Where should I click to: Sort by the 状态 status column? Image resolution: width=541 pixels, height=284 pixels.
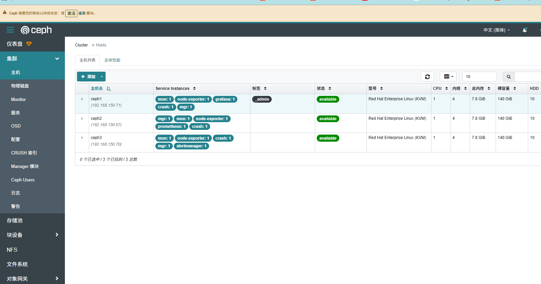pyautogui.click(x=330, y=88)
